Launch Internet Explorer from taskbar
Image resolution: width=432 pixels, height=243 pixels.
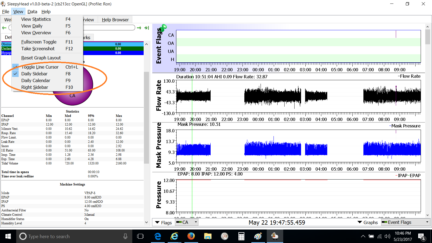[x=174, y=236]
